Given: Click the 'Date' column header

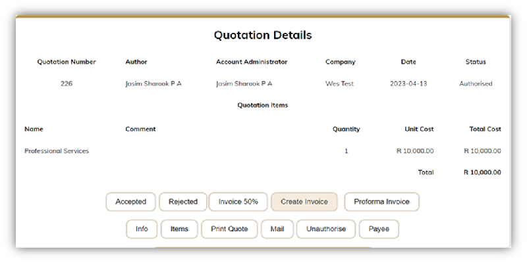Looking at the screenshot, I should pyautogui.click(x=408, y=62).
